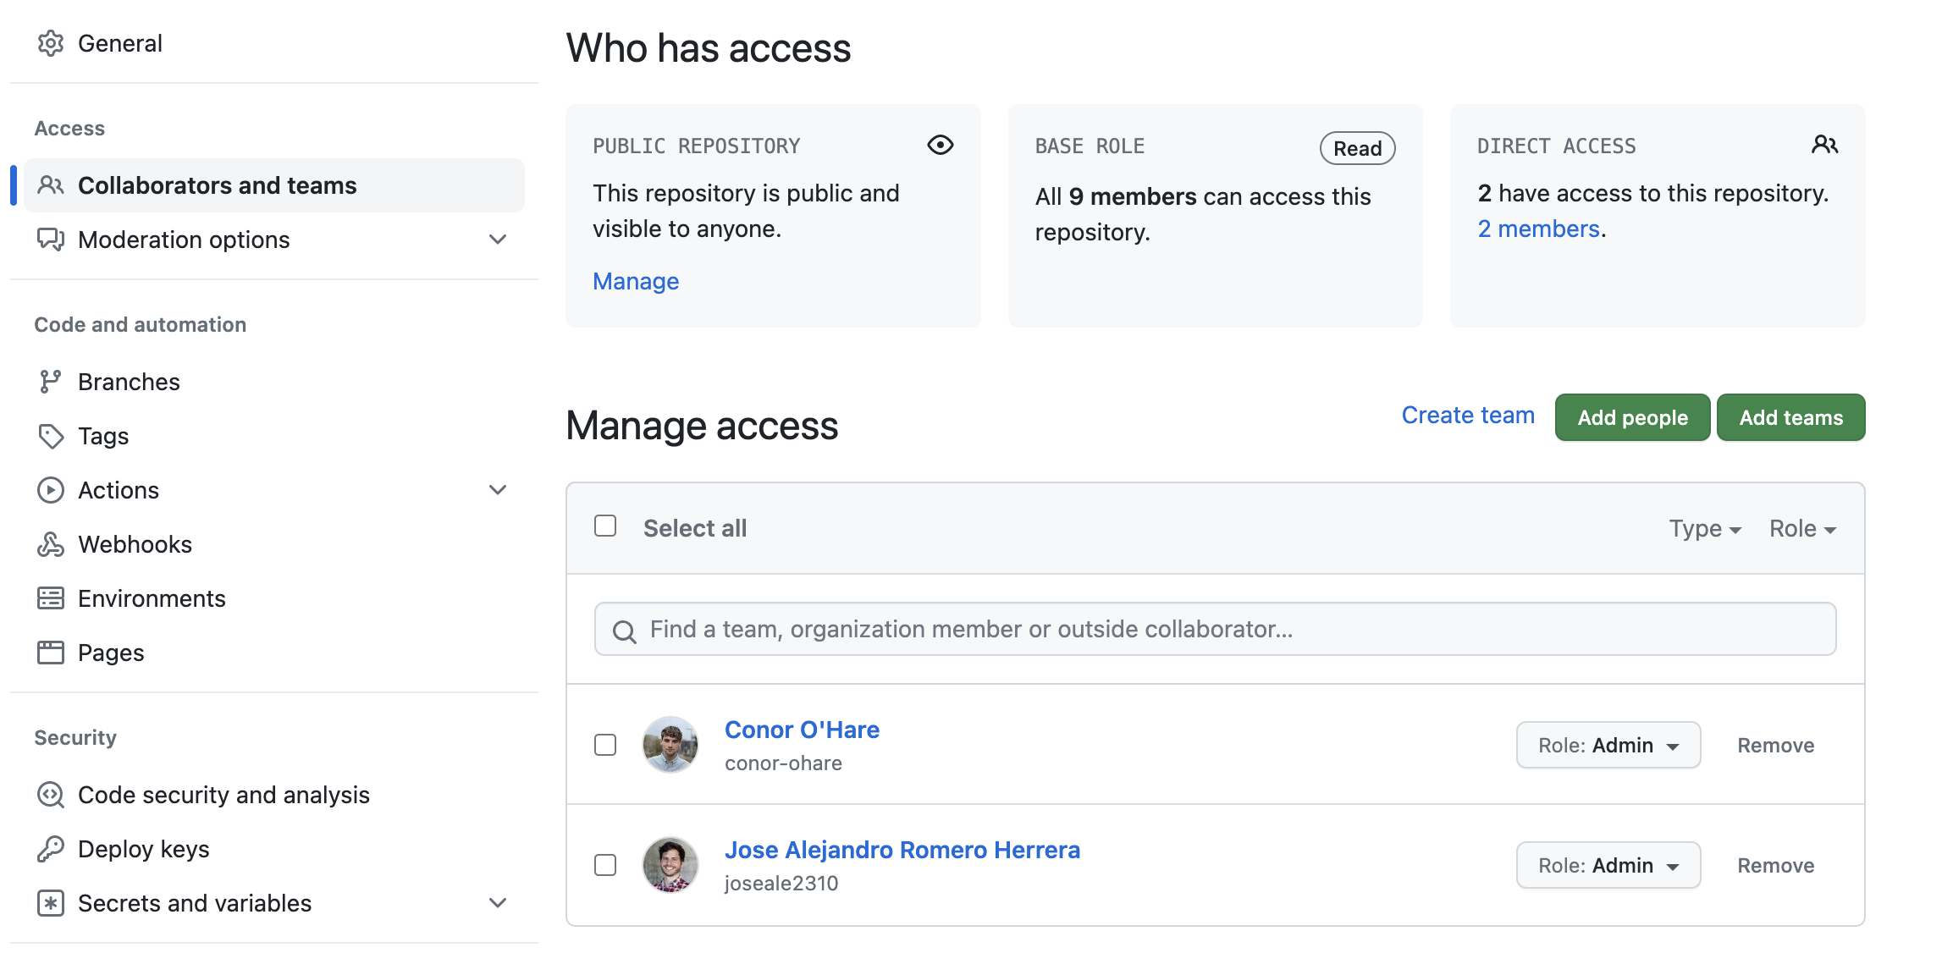1942x953 pixels.
Task: Expand the Moderation options section
Action: tap(498, 240)
